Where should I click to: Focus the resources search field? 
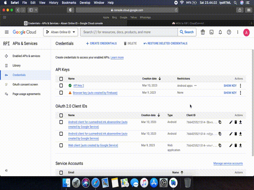point(129,32)
